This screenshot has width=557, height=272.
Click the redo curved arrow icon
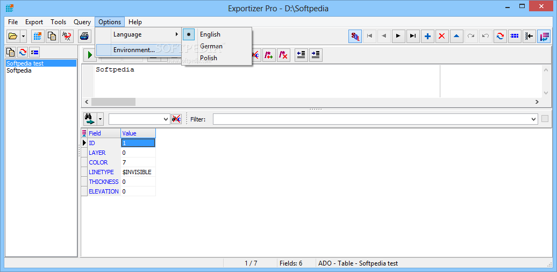(x=471, y=36)
